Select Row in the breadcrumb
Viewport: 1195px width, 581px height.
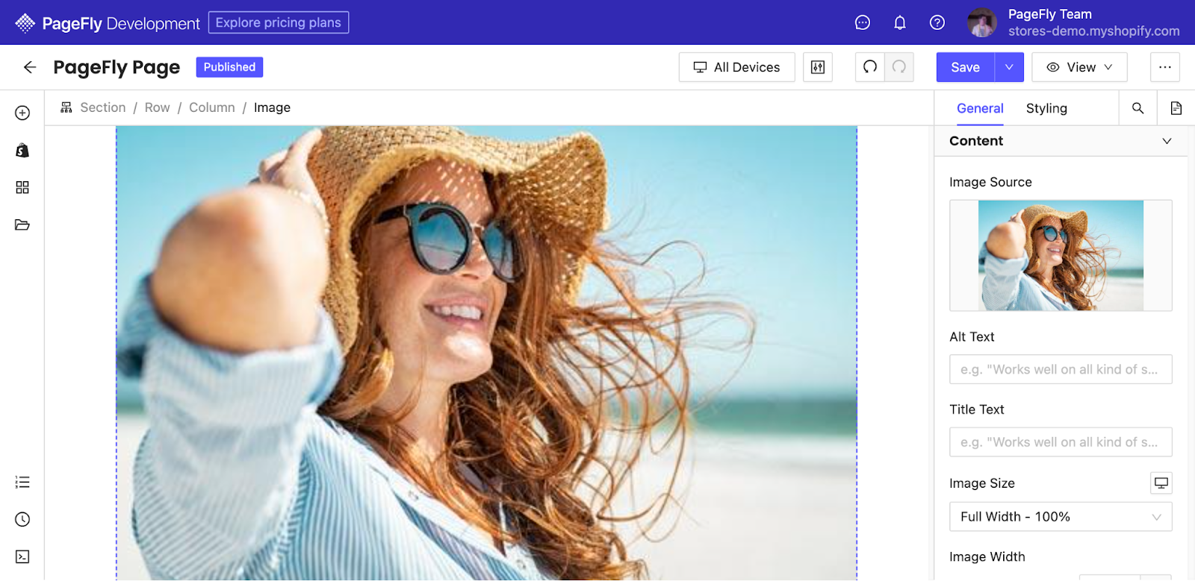[x=158, y=107]
